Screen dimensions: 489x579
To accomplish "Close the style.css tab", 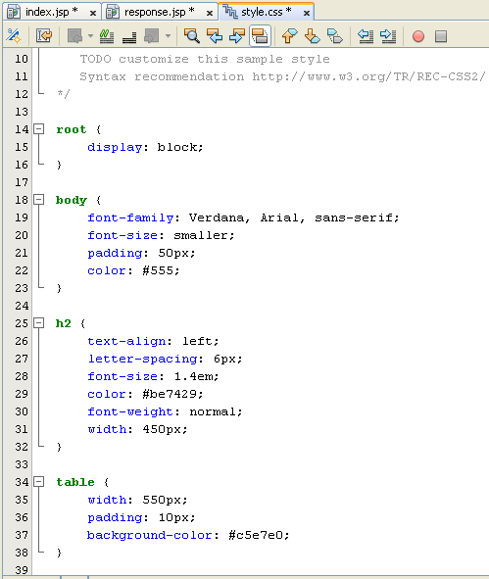I will (x=306, y=14).
